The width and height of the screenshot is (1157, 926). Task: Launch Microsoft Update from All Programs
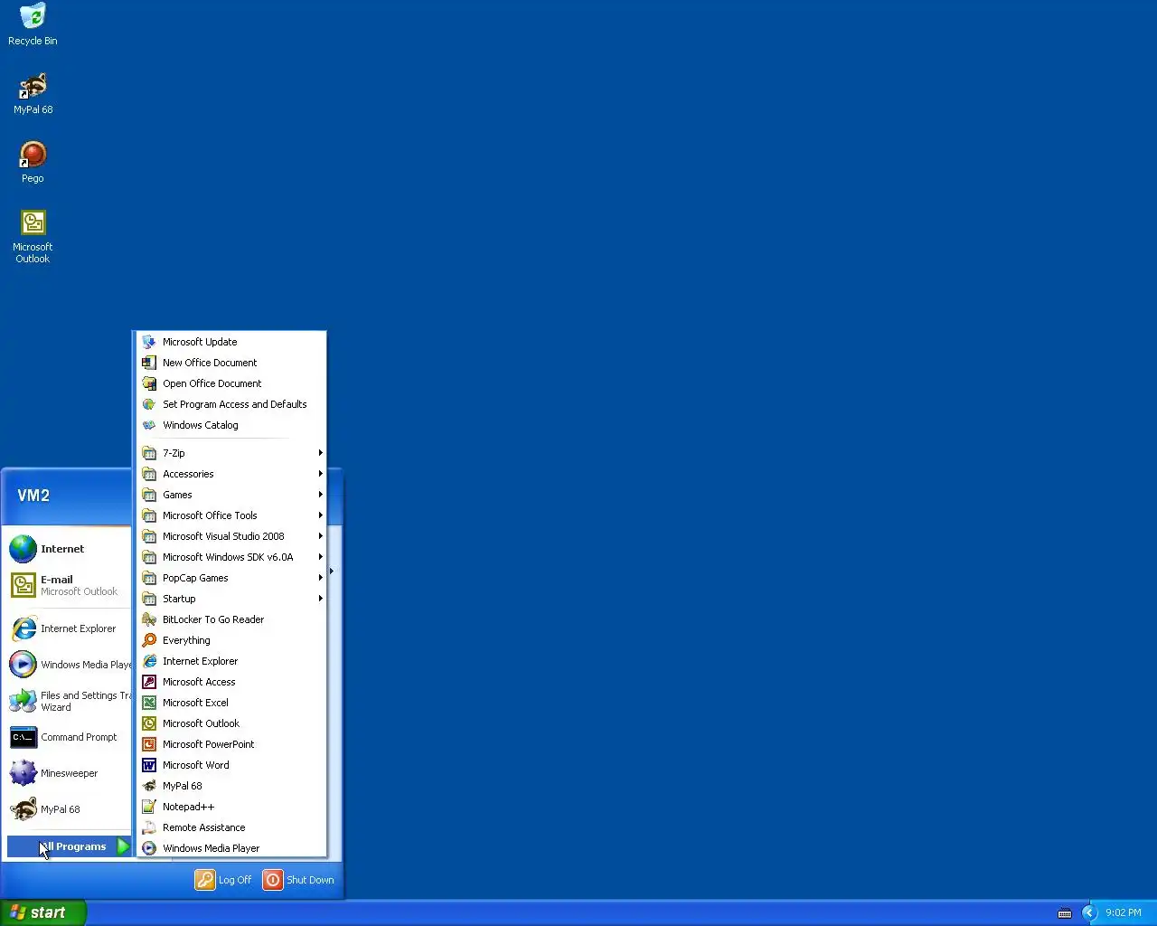tap(231, 342)
